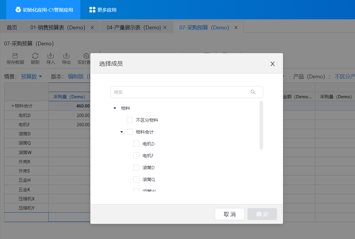Open the 情景 预算数 dropdown
Screen dimensions: 355x239
(31, 77)
